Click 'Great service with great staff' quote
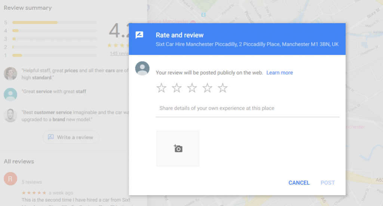Image resolution: width=383 pixels, height=206 pixels. [54, 91]
